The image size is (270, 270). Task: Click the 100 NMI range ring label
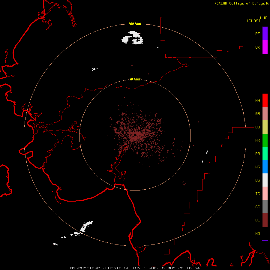[135, 24]
